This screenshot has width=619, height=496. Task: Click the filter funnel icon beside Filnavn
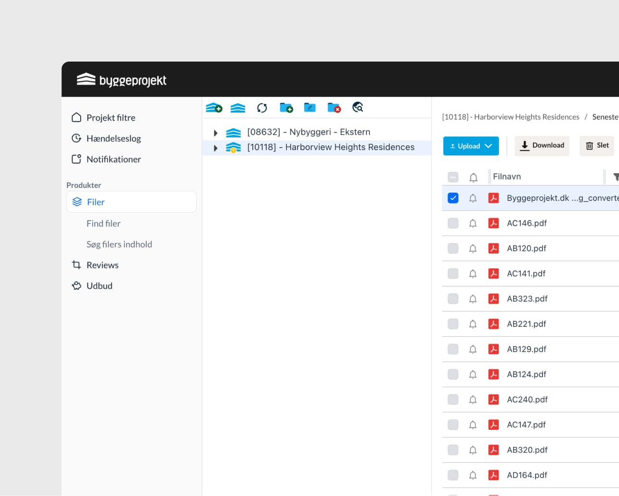click(616, 177)
